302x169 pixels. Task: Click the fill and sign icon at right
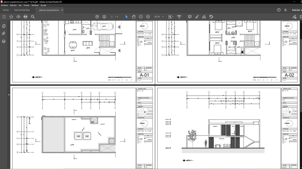click(294, 17)
